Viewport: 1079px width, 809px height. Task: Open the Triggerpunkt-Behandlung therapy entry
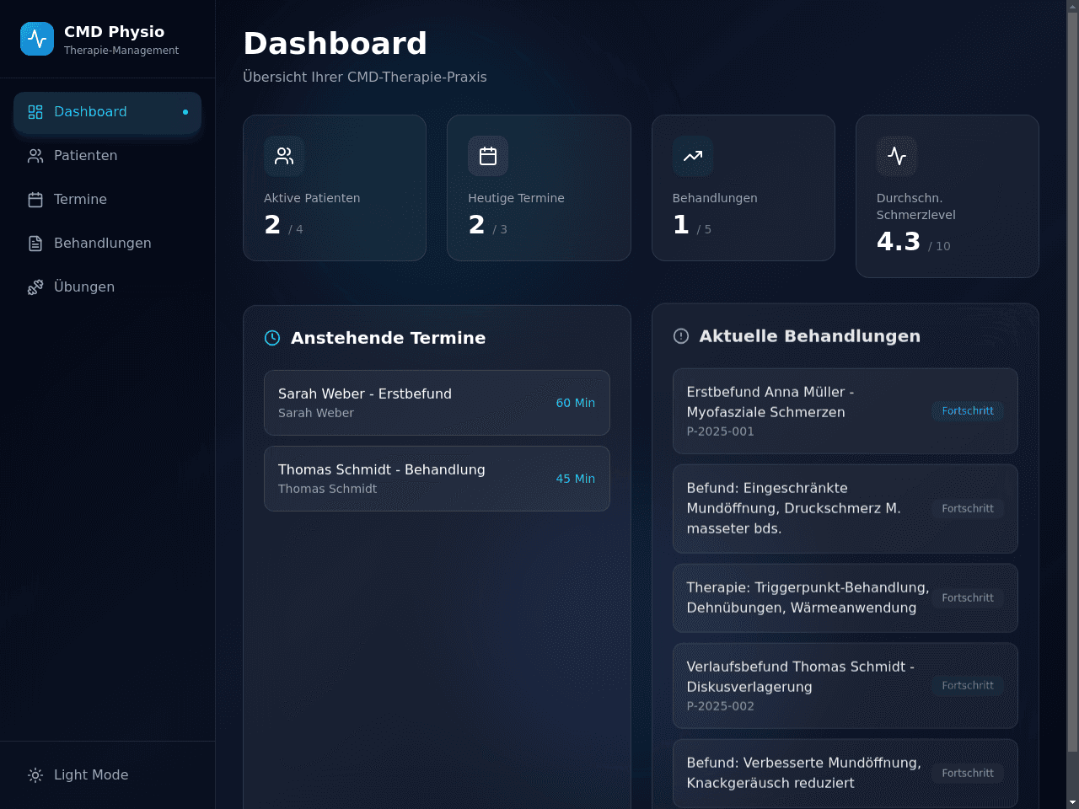click(x=845, y=598)
